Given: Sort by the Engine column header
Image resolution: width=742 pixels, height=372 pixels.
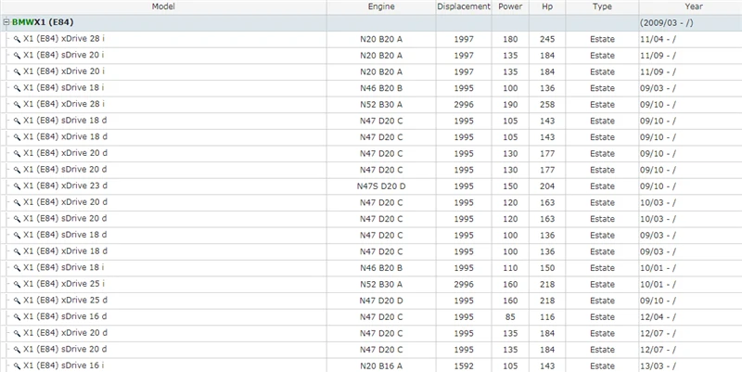Looking at the screenshot, I should (381, 6).
